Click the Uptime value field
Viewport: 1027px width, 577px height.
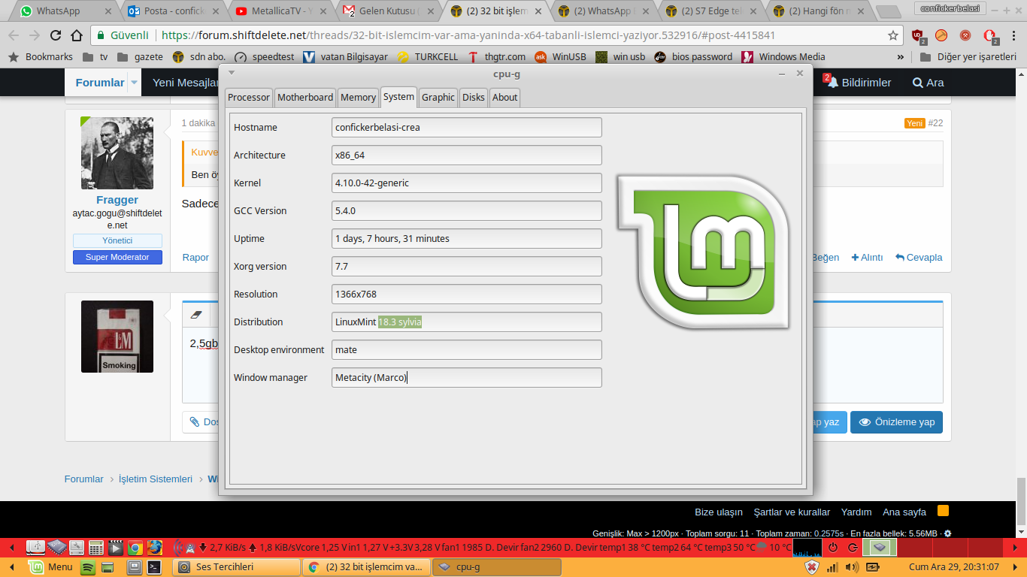[x=467, y=238]
